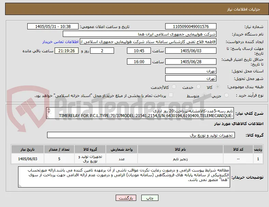Toggle the اسناد خزانه اسلامی payment checkbox
The height and width of the screenshot is (207, 269).
point(171,95)
